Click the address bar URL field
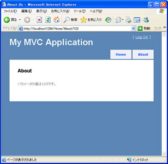 pos(77,29)
